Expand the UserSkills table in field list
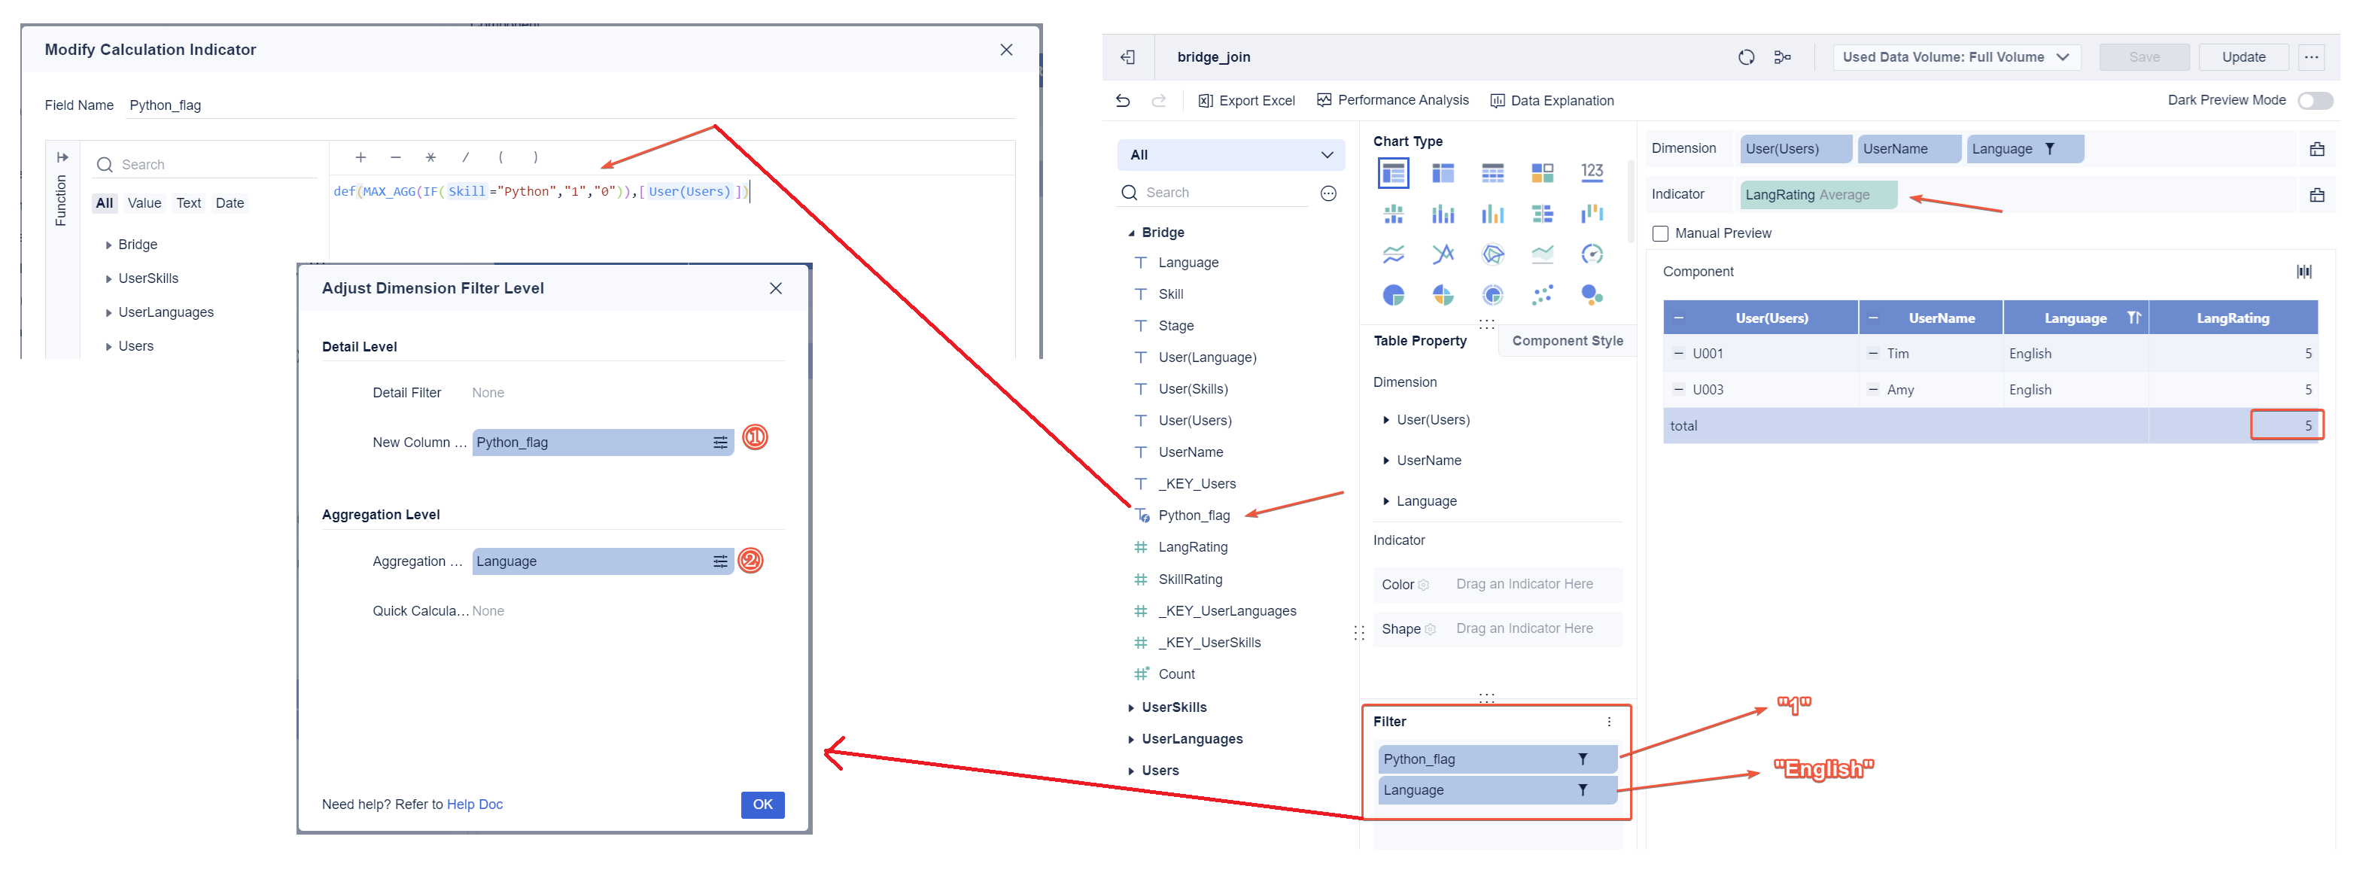 (x=1131, y=708)
